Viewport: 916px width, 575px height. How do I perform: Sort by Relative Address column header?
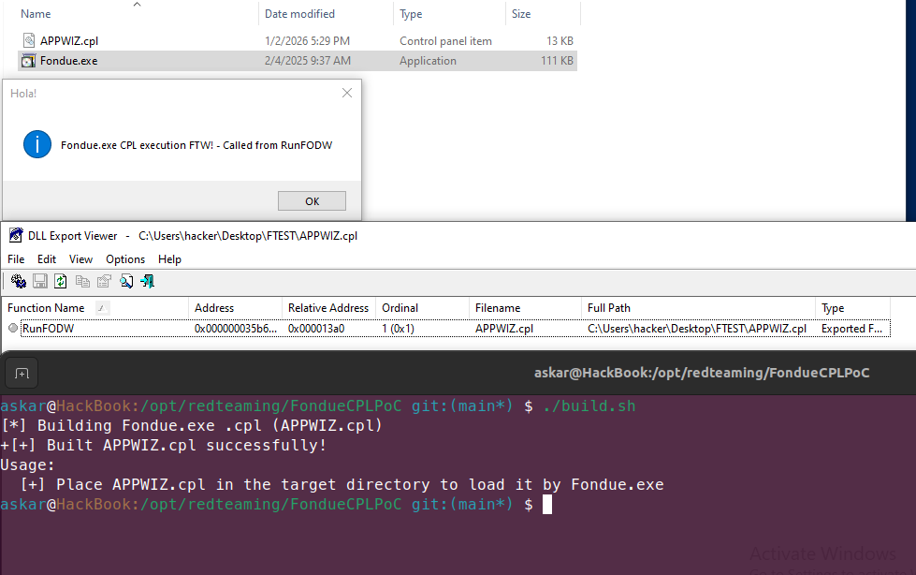pos(328,308)
